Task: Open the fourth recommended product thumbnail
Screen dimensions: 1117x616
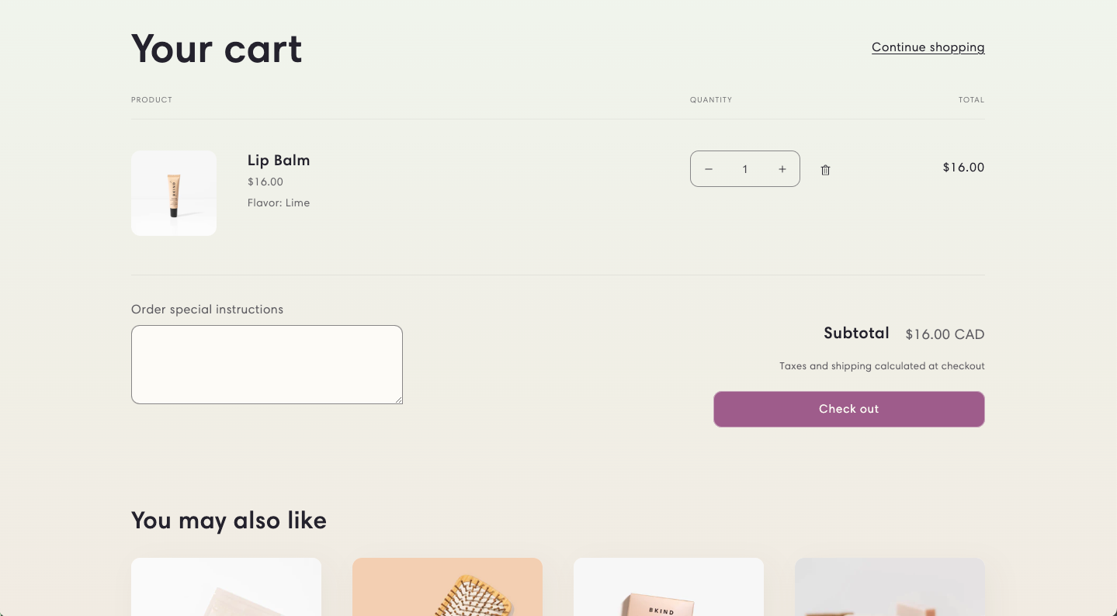Action: tap(890, 587)
